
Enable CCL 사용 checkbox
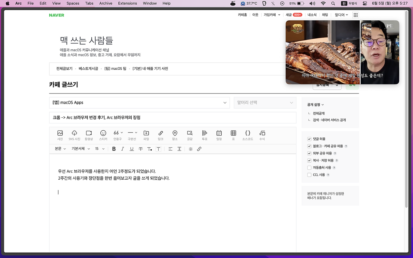[309, 175]
